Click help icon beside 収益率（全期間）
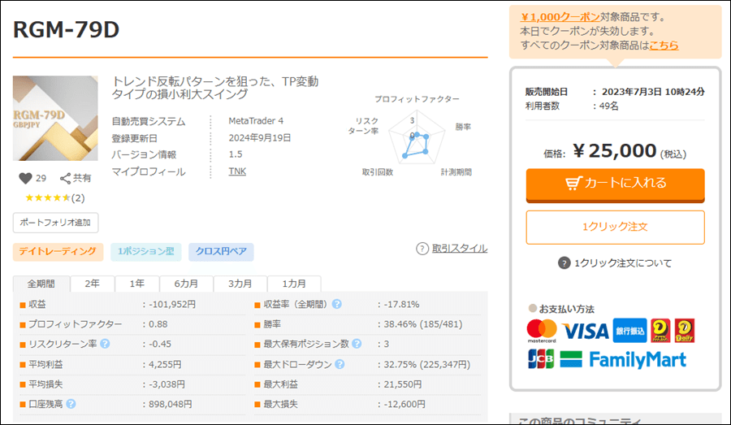Image resolution: width=731 pixels, height=425 pixels. pos(337,305)
